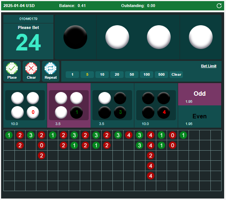Open the Bet Limit link
The height and width of the screenshot is (200, 226).
(x=209, y=66)
